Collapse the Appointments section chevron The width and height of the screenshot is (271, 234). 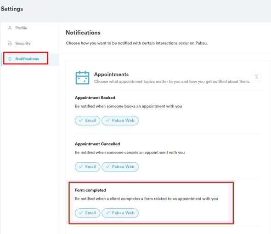point(256,76)
